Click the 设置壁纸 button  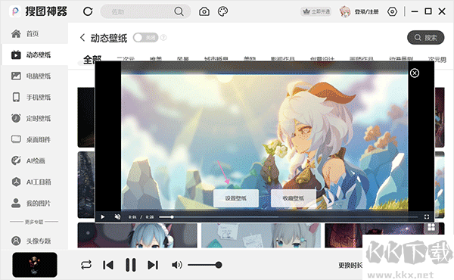point(236,198)
